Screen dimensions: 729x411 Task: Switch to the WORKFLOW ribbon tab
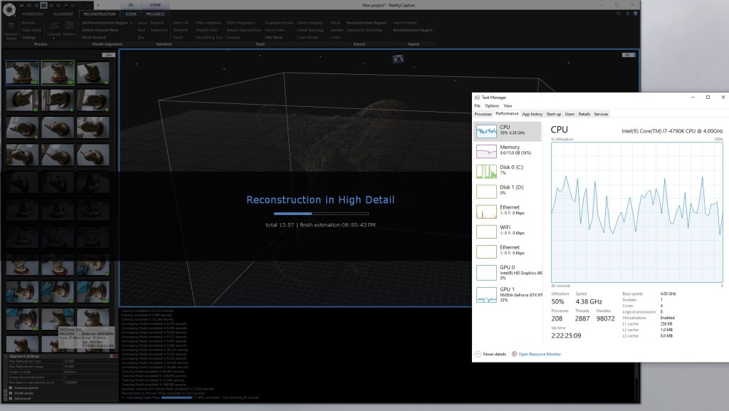point(31,14)
